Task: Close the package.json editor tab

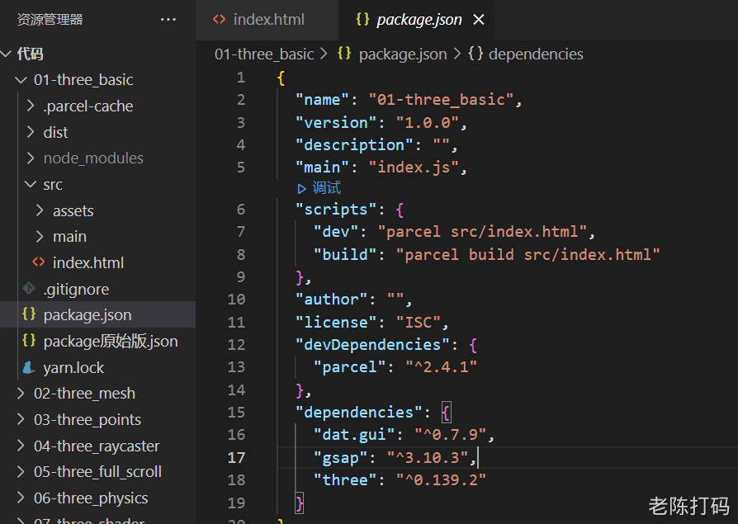Action: pos(479,20)
